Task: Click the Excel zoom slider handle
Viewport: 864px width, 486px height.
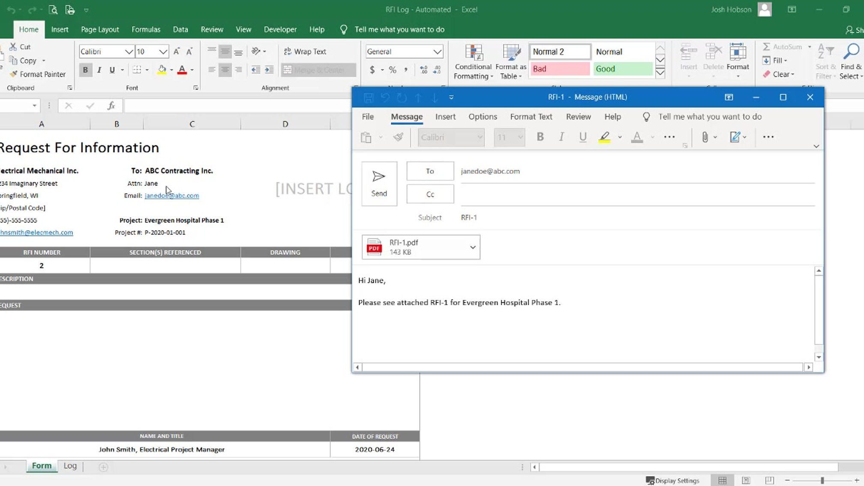Action: tap(822, 480)
